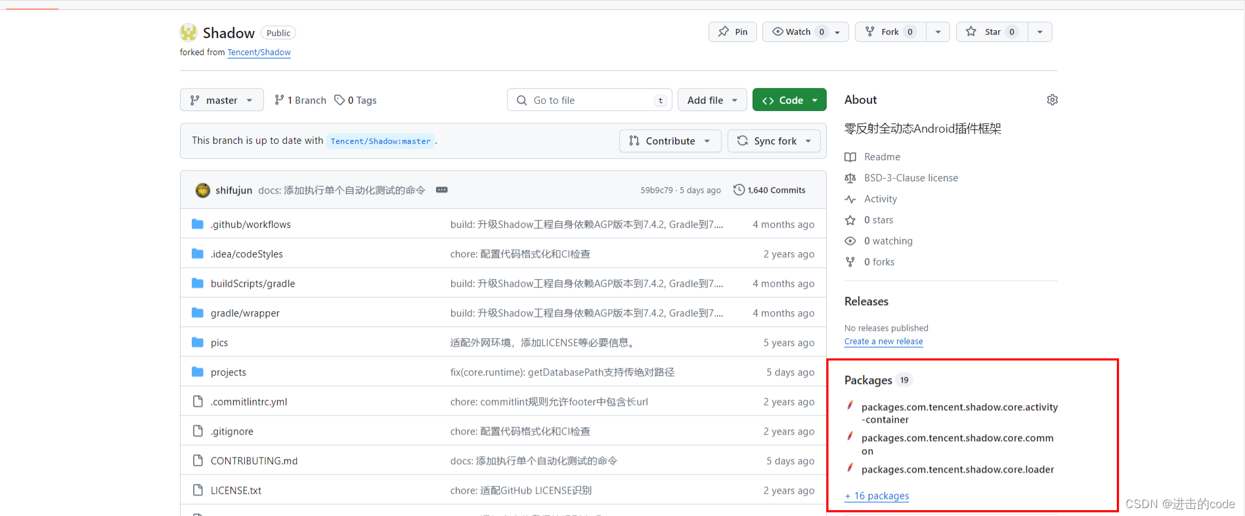The width and height of the screenshot is (1245, 516).
Task: Open the LICENSE.txt file
Action: tap(236, 490)
